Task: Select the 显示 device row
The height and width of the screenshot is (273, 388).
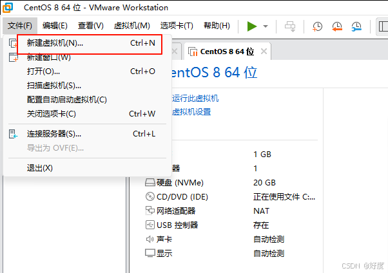Action: point(231,253)
